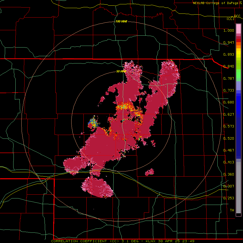Click the gray lower segment of the color bar
243x243 pixels.
tap(238, 188)
